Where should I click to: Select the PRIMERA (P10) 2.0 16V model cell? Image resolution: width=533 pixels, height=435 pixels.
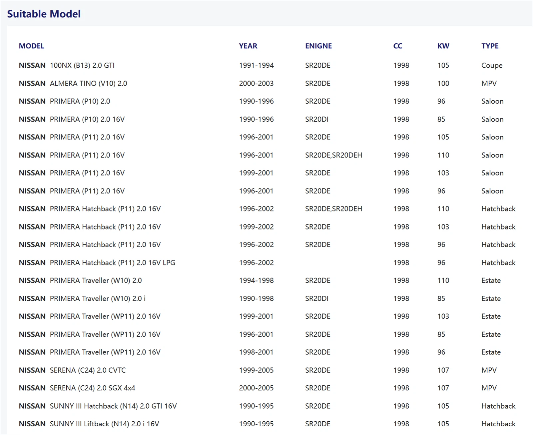pos(72,119)
